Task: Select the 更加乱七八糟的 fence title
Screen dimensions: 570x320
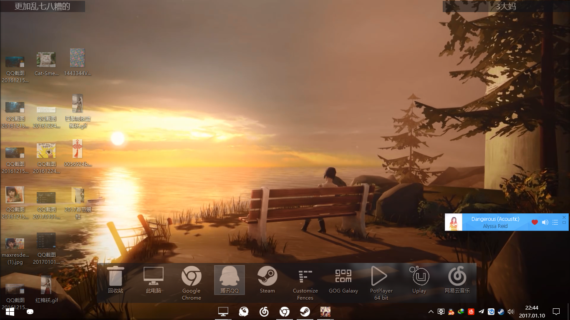Action: point(43,6)
